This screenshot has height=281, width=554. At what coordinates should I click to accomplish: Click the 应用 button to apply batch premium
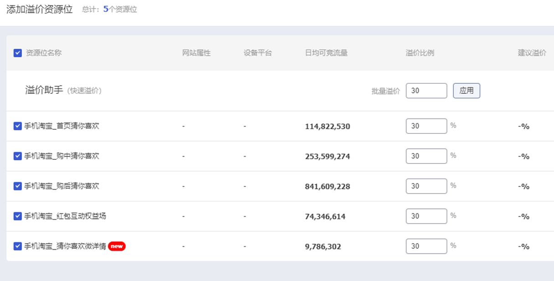click(x=466, y=91)
